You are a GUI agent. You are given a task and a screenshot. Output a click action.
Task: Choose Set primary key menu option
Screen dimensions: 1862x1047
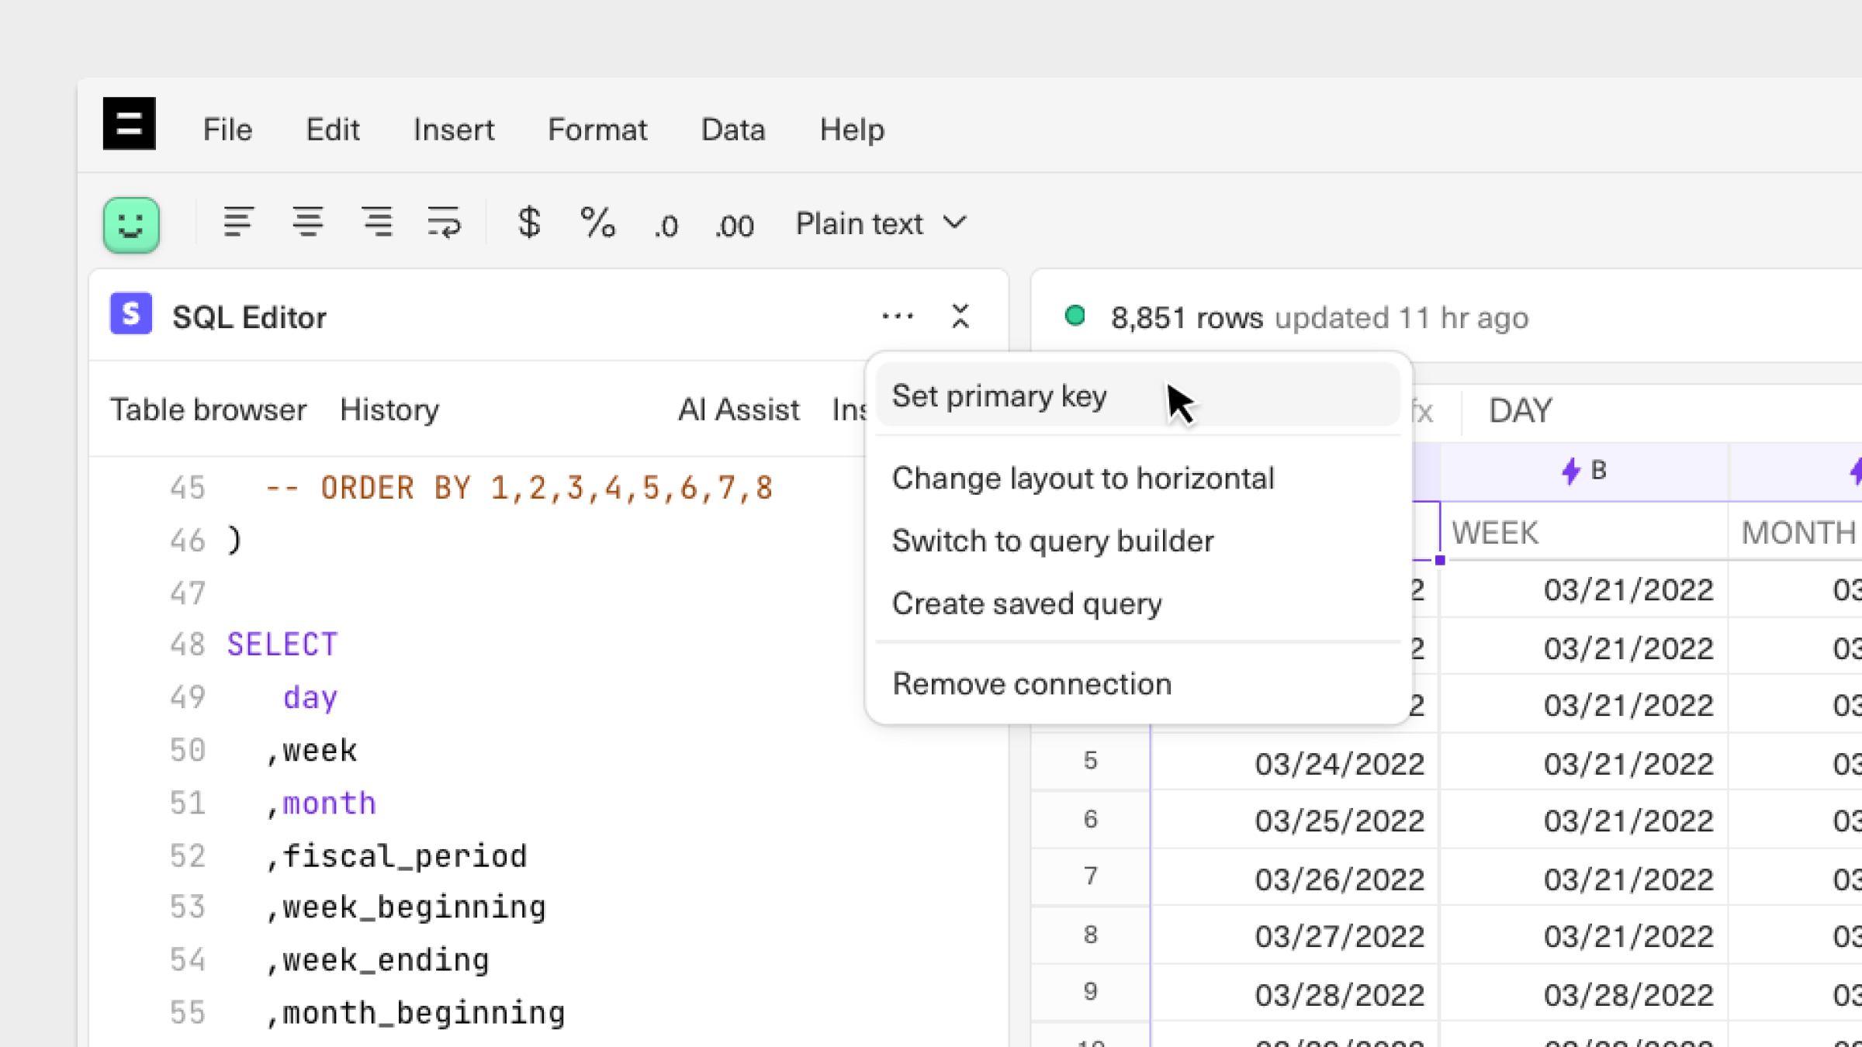click(x=999, y=396)
